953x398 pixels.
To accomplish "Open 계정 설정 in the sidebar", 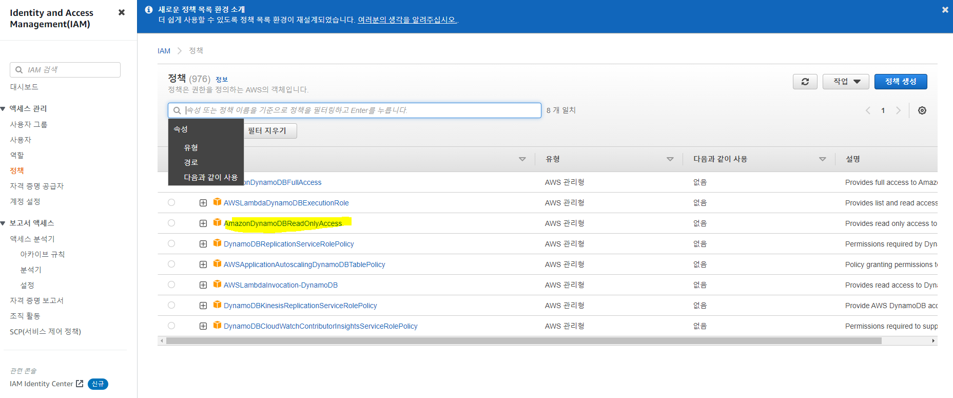I will (x=25, y=201).
